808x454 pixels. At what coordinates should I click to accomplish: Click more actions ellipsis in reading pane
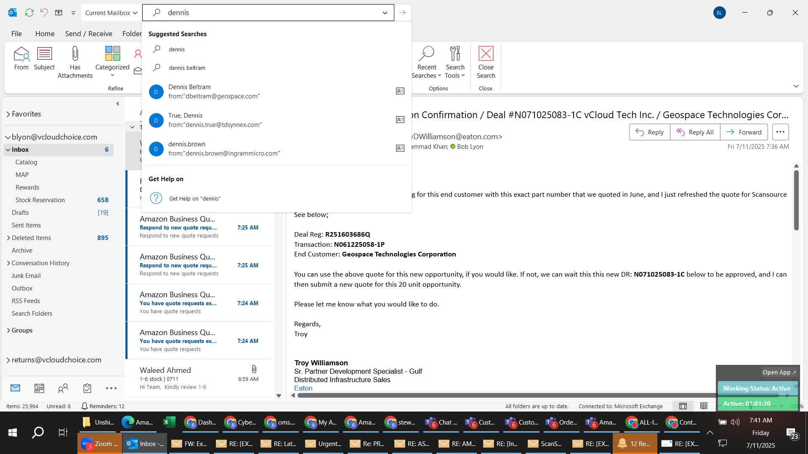(780, 132)
